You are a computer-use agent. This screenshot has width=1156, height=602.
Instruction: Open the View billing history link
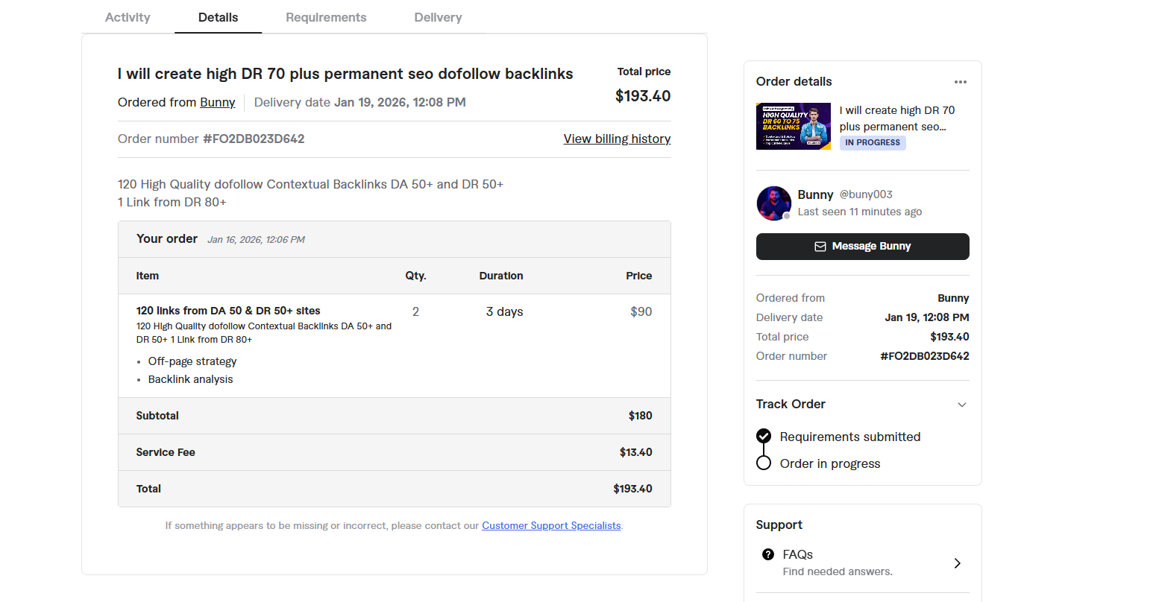pyautogui.click(x=617, y=139)
